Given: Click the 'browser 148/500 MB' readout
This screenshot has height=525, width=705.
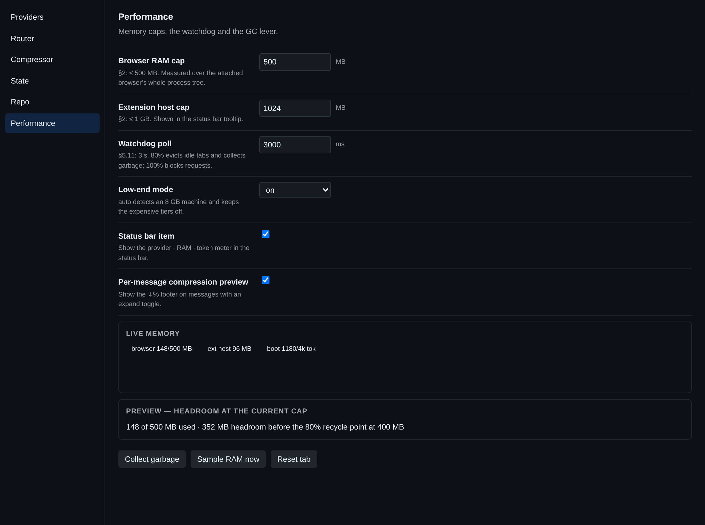Looking at the screenshot, I should (161, 349).
